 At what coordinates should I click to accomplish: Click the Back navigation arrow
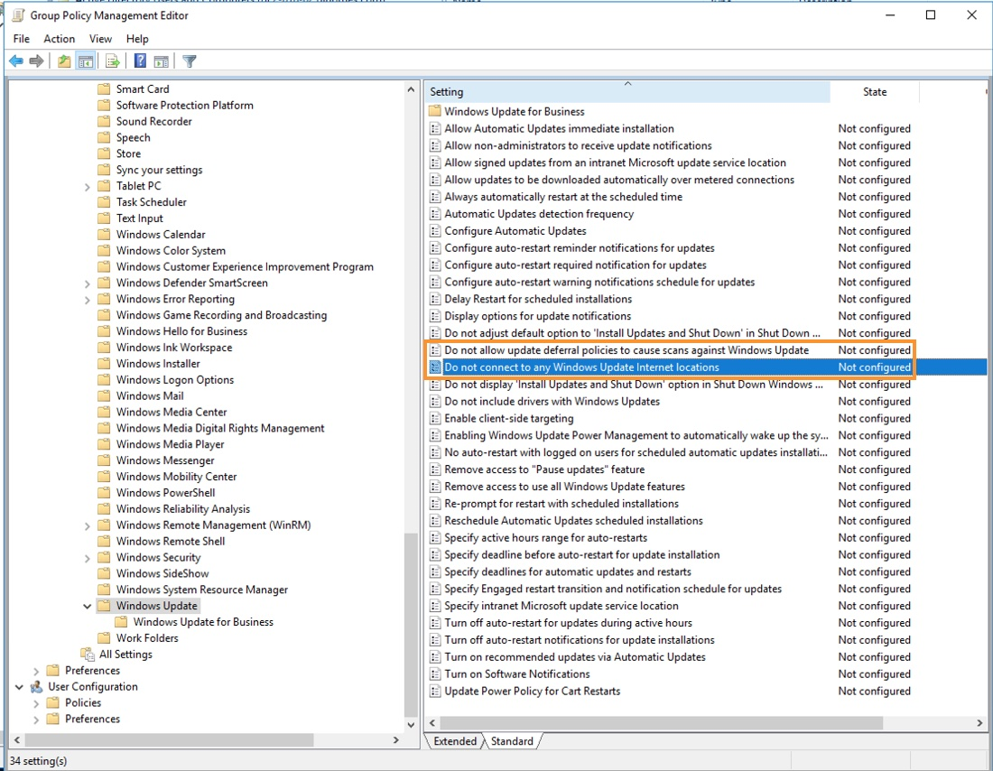click(15, 60)
